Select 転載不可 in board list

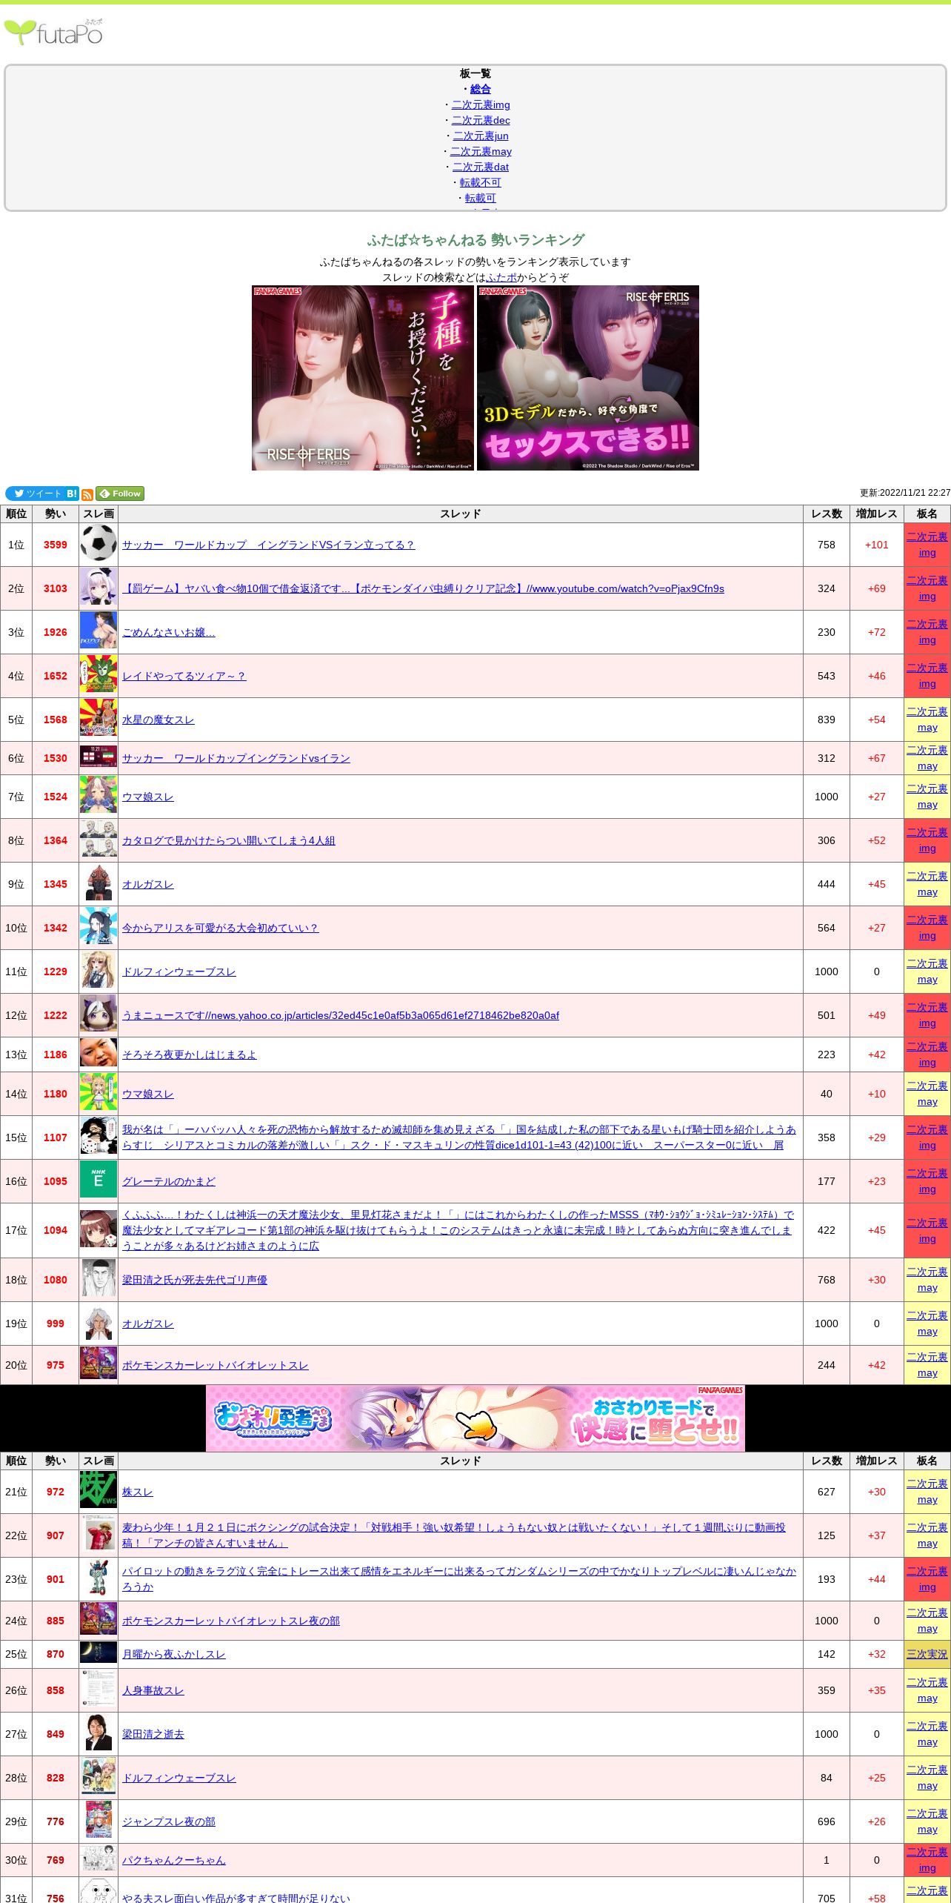(x=481, y=182)
